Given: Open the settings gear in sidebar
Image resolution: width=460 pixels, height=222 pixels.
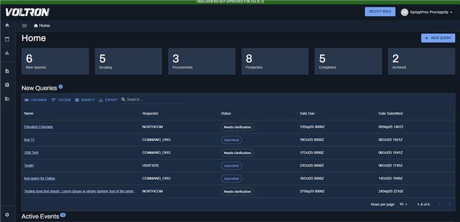Looking at the screenshot, I should tap(7, 215).
